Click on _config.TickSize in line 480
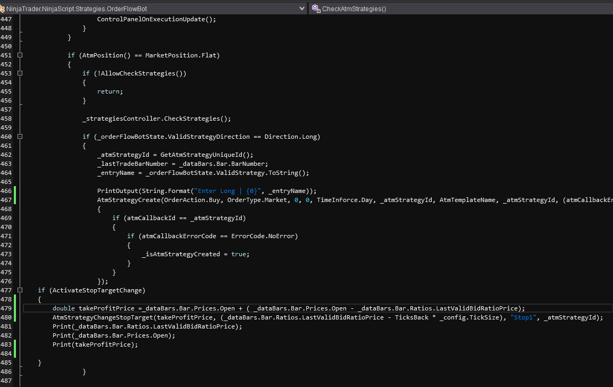 [469, 317]
